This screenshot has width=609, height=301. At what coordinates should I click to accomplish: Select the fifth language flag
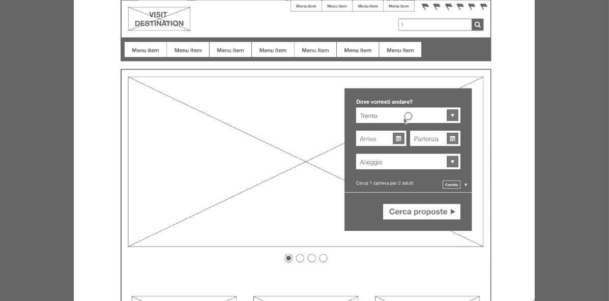pyautogui.click(x=472, y=6)
